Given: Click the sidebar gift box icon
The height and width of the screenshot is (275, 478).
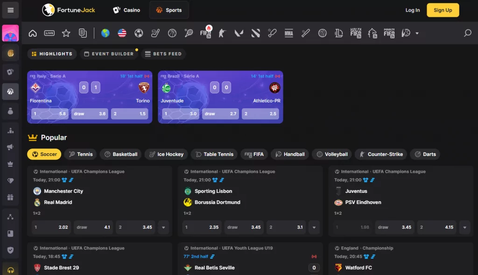Looking at the screenshot, I should tap(10, 197).
